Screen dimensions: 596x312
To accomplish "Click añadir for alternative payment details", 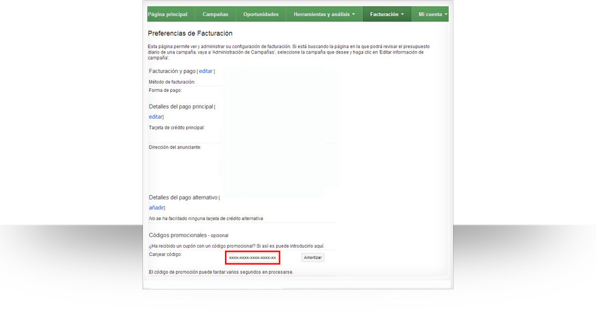I will [x=156, y=208].
